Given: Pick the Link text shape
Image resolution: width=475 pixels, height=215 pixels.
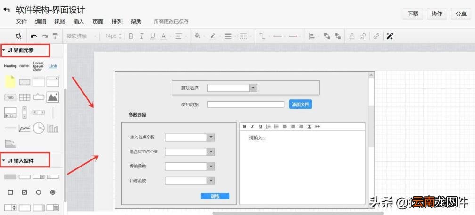Looking at the screenshot, I should click(53, 66).
